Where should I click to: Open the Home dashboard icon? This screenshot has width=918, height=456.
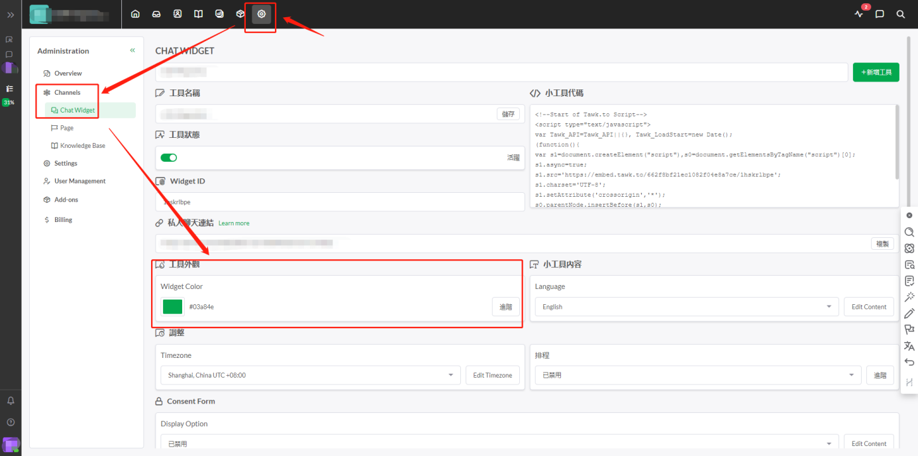point(135,13)
